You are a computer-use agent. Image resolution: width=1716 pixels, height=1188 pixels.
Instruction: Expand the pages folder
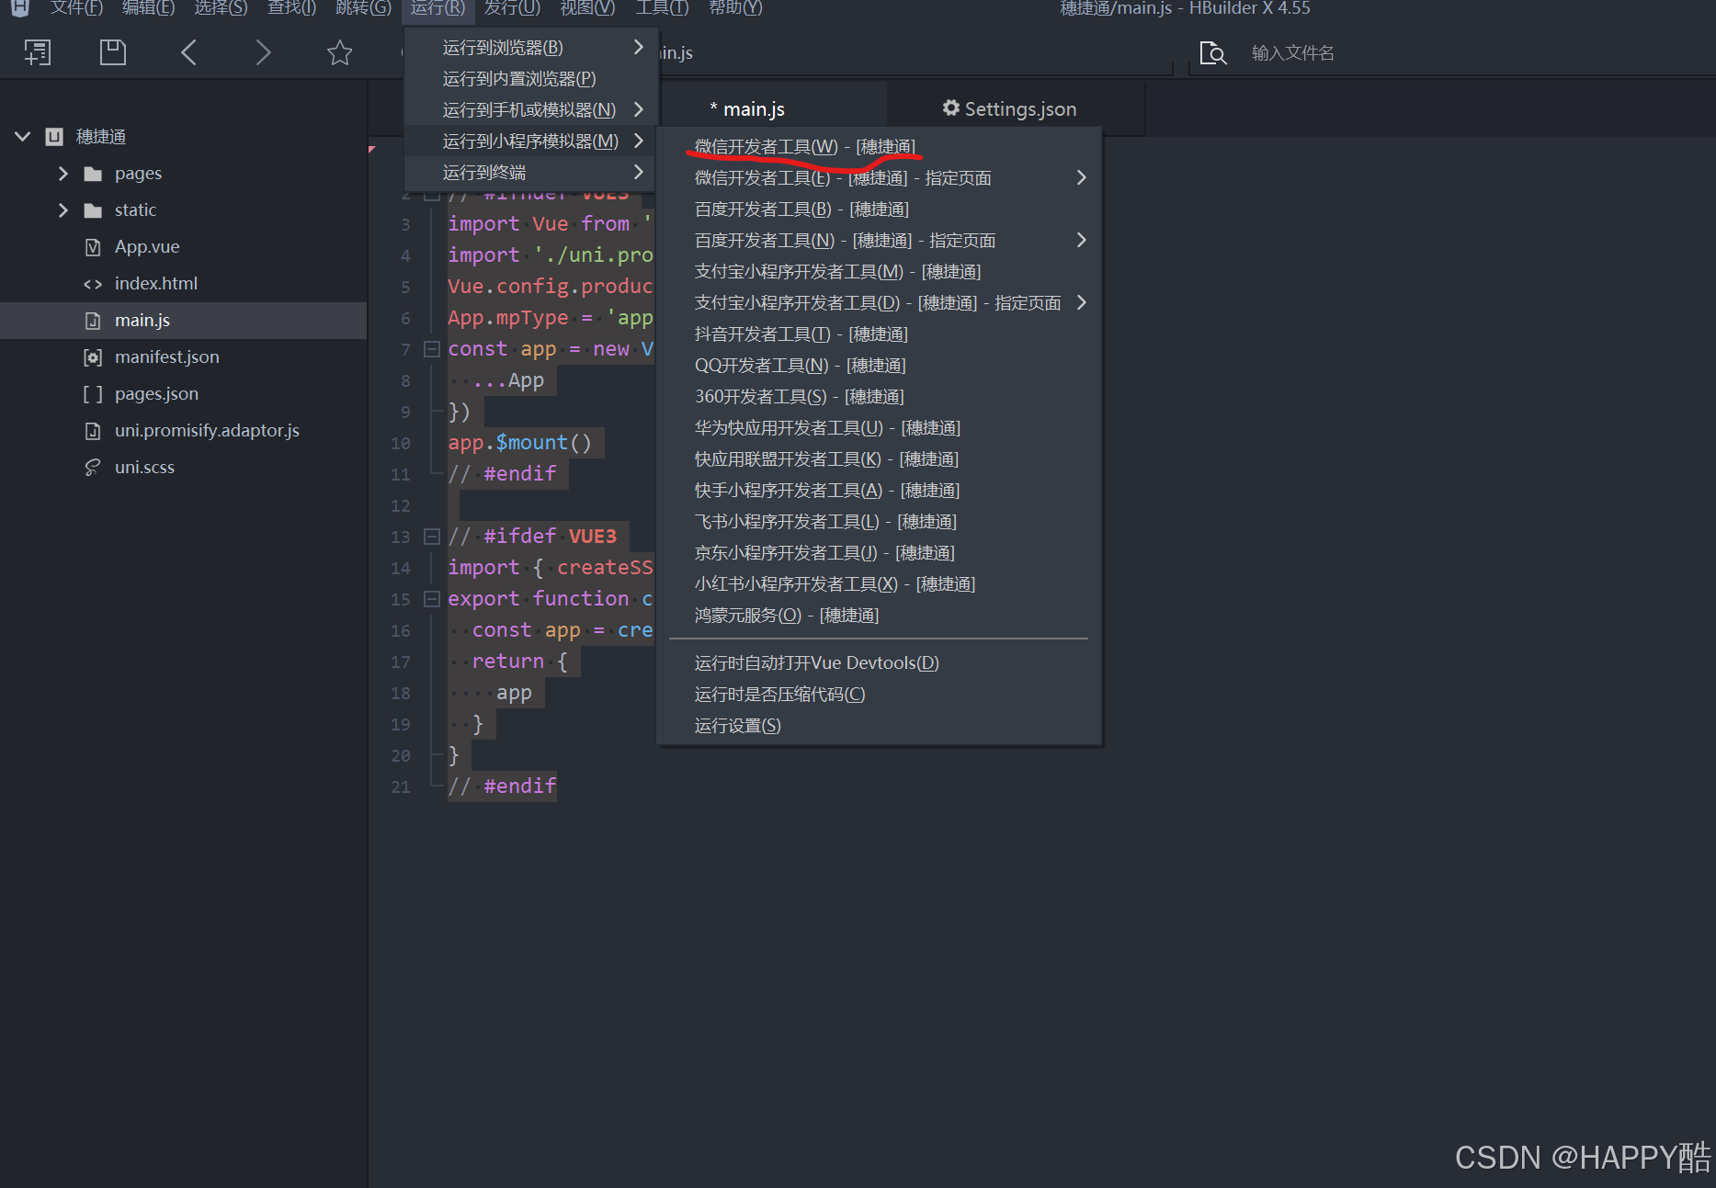[63, 174]
